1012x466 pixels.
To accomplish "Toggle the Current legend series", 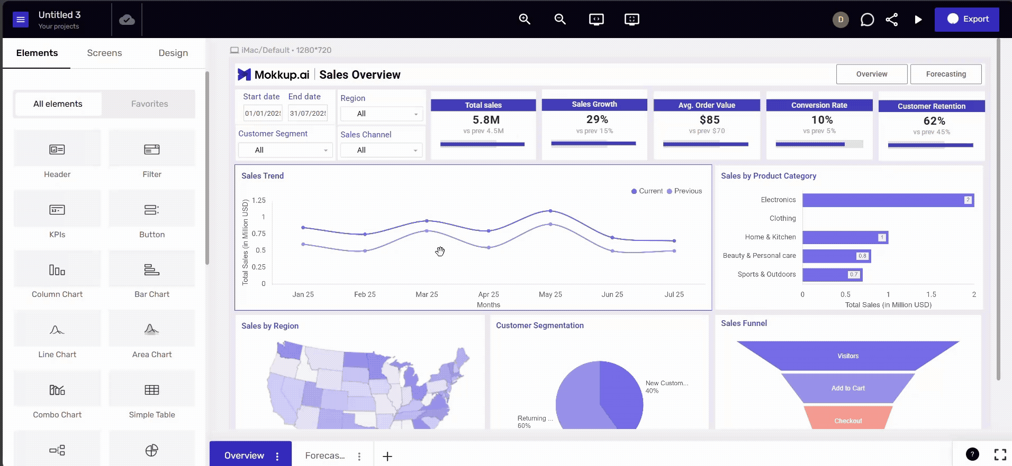I will click(x=647, y=191).
